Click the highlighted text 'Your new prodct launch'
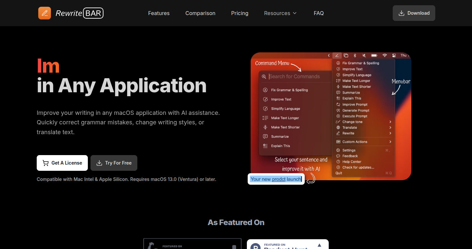 coord(276,179)
